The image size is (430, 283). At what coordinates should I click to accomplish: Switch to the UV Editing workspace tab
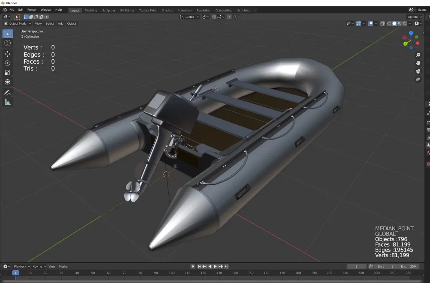click(x=127, y=10)
